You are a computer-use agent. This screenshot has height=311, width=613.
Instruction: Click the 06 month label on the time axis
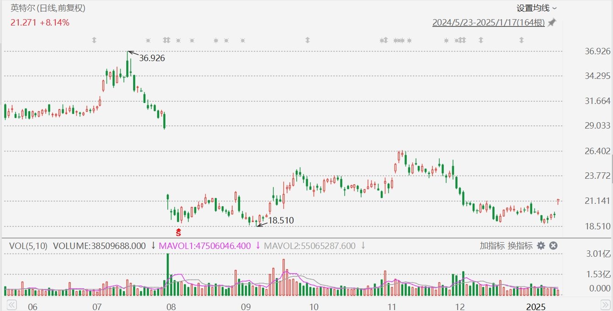pos(32,306)
